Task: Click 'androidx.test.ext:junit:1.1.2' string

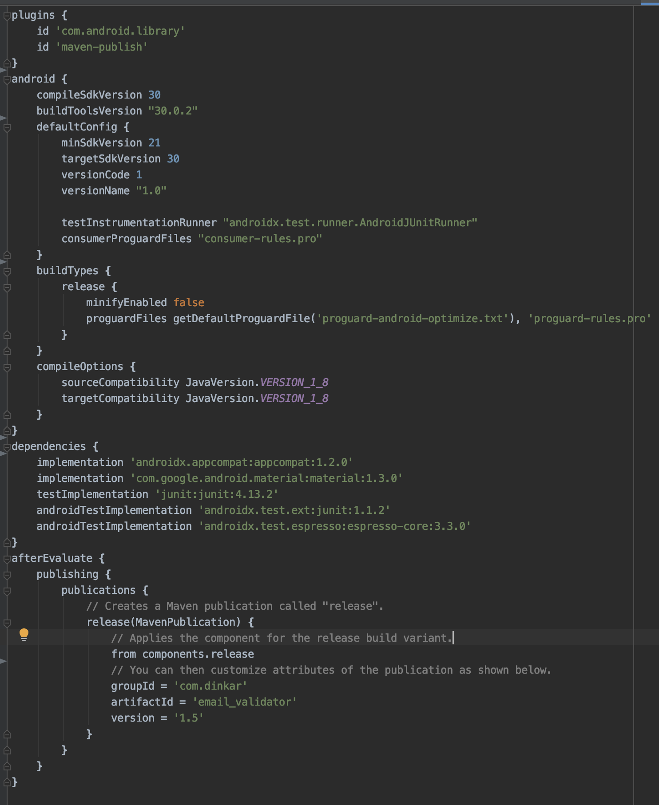Action: coord(294,510)
